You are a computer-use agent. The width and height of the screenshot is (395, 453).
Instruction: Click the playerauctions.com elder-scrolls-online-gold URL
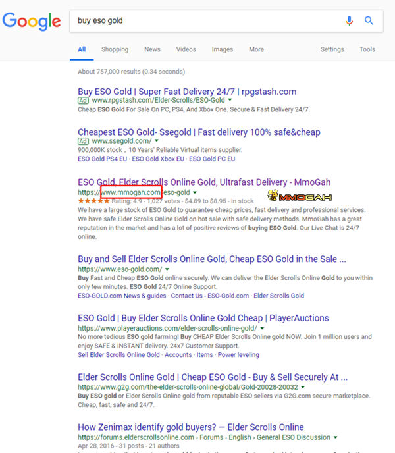pyautogui.click(x=167, y=328)
